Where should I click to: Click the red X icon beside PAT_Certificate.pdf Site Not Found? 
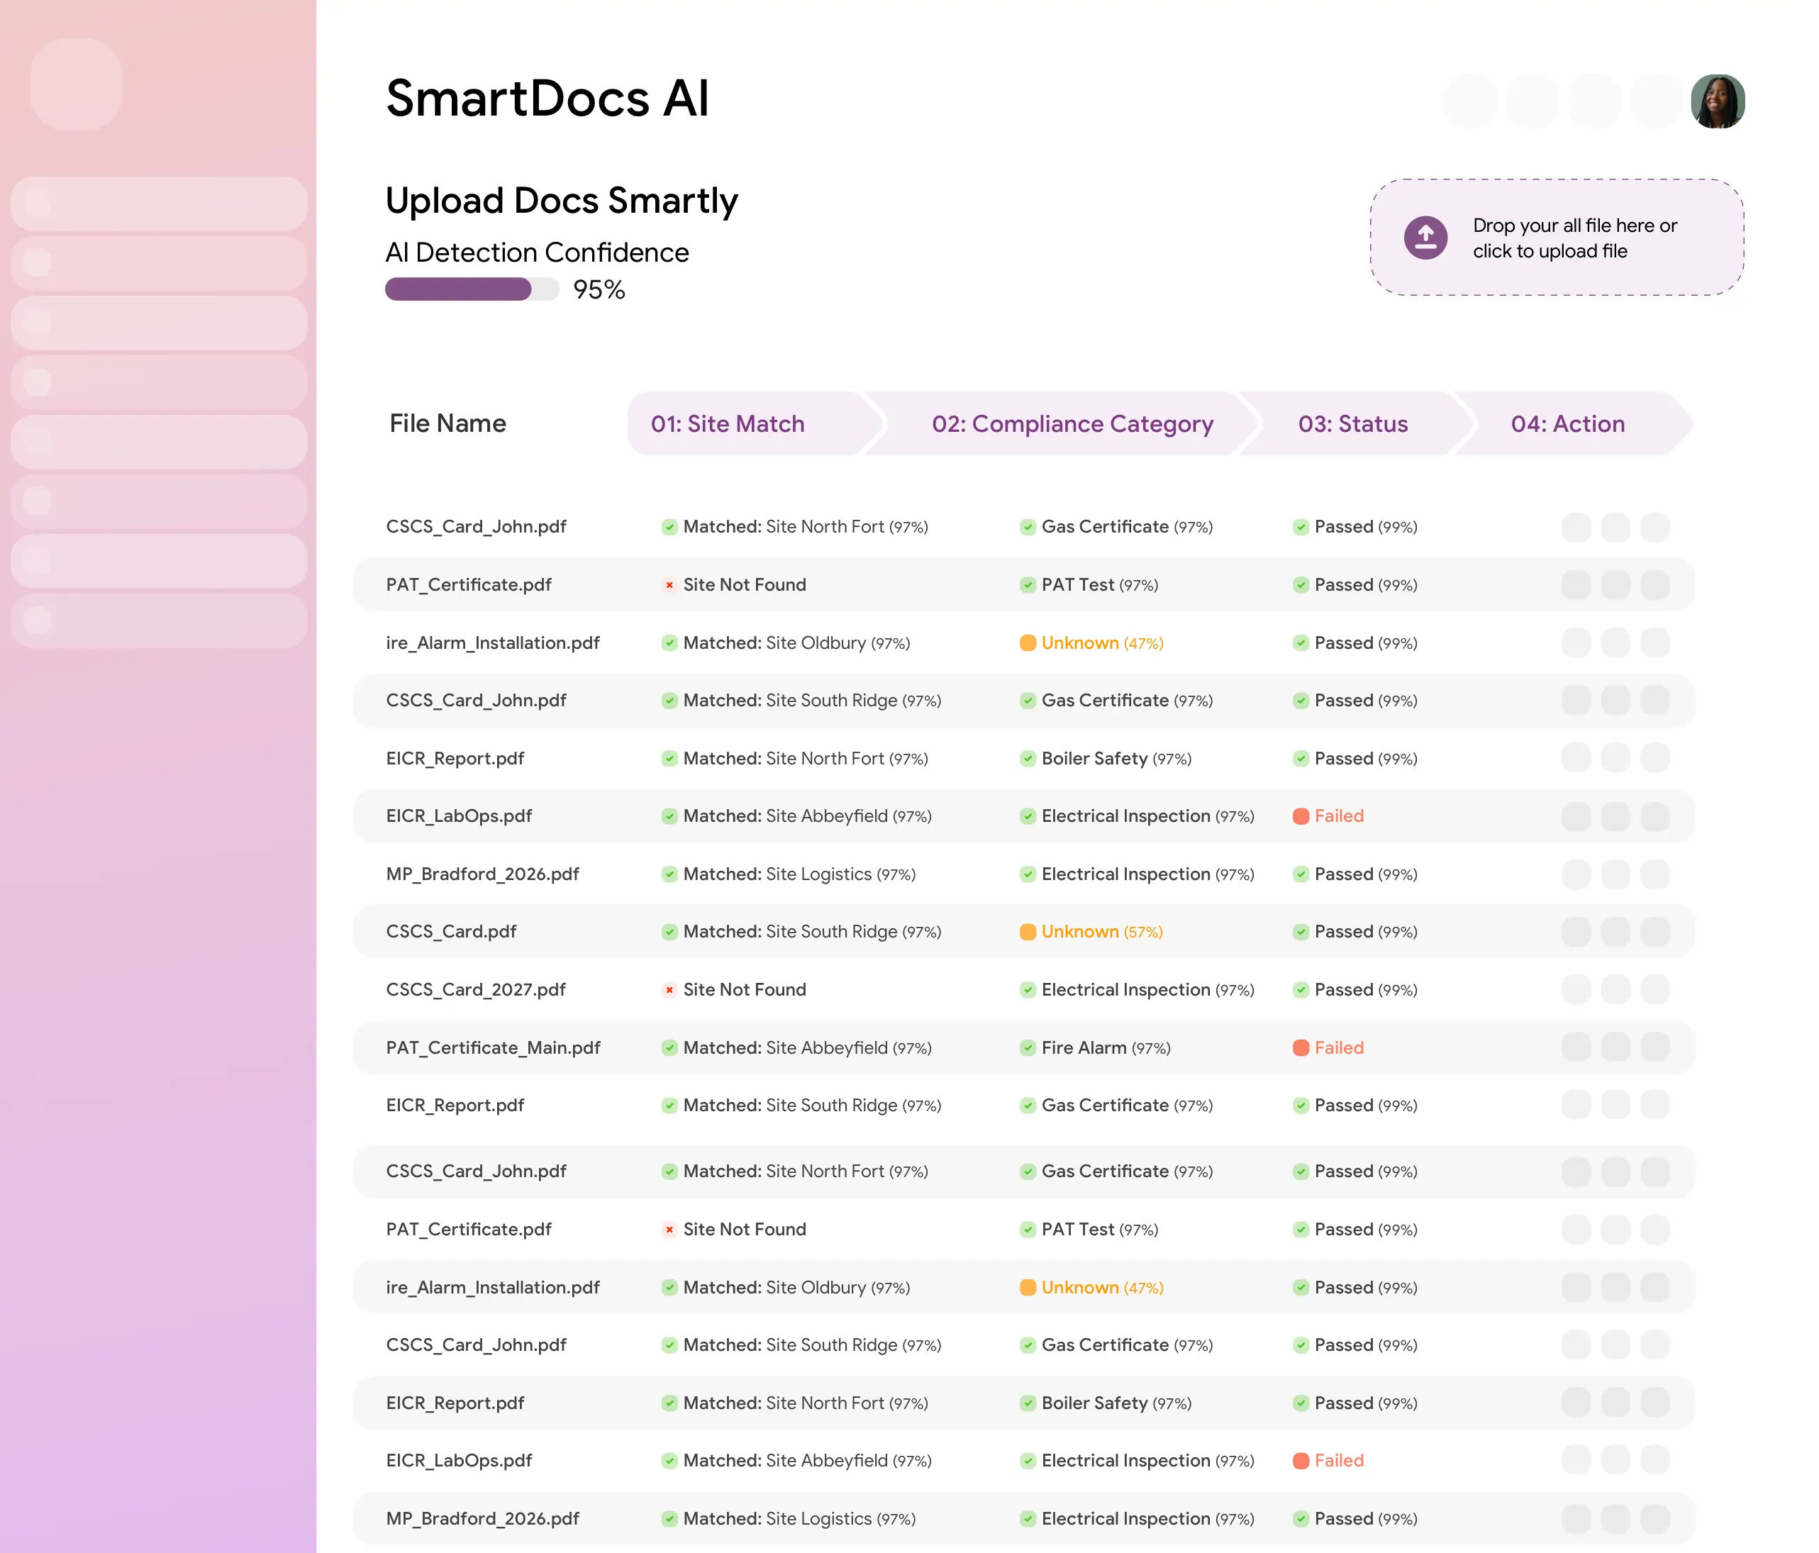coord(671,584)
